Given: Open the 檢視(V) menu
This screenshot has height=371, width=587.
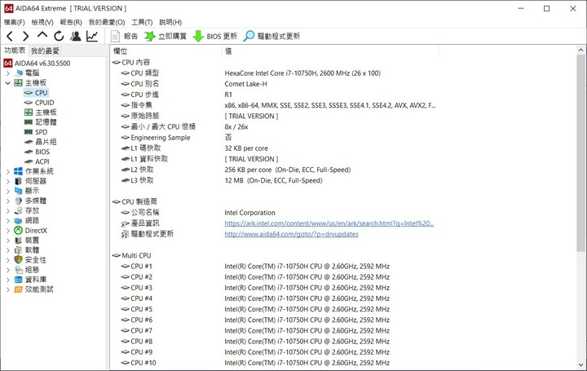Looking at the screenshot, I should (x=42, y=22).
